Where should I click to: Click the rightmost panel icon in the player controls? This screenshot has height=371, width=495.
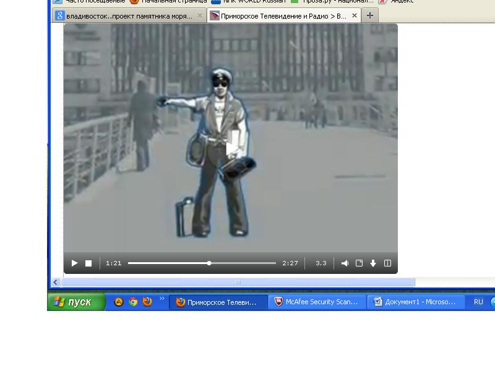coord(388,263)
